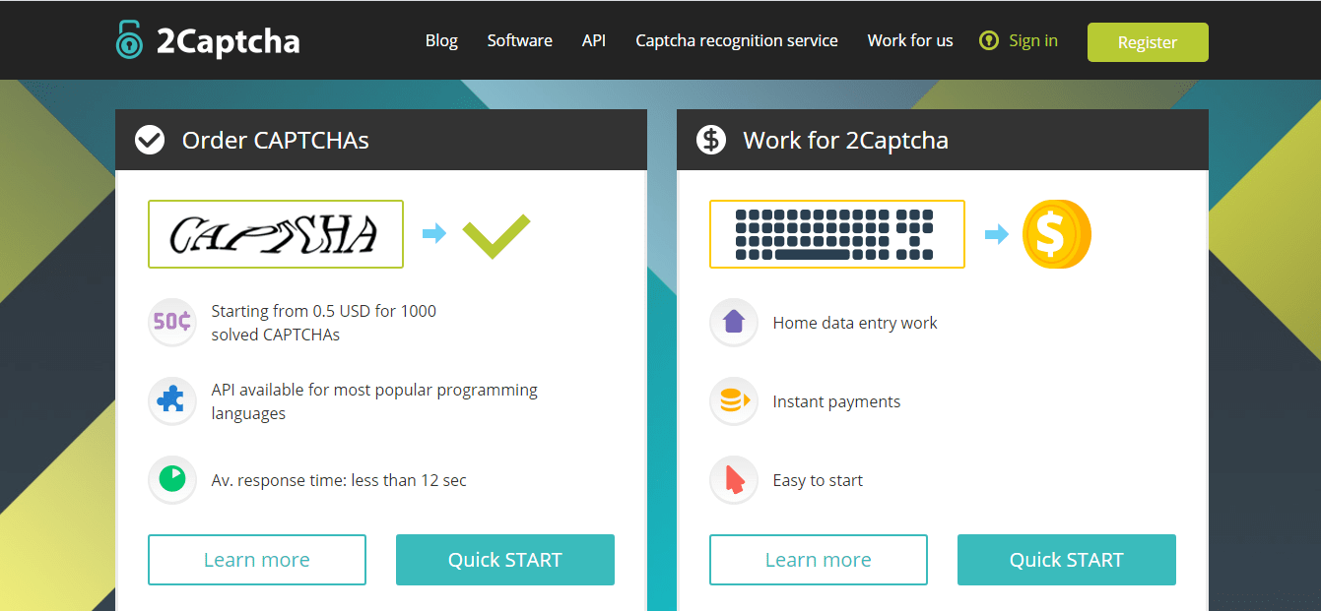Click the green timer response time icon
This screenshot has height=611, width=1321.
(x=172, y=480)
